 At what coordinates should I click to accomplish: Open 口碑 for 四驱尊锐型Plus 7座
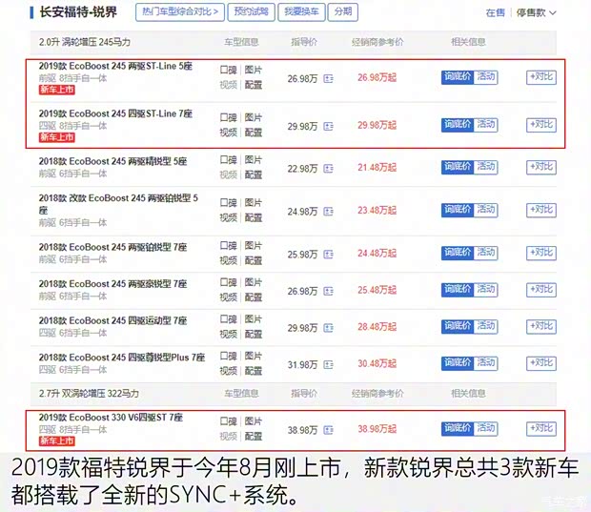229,356
